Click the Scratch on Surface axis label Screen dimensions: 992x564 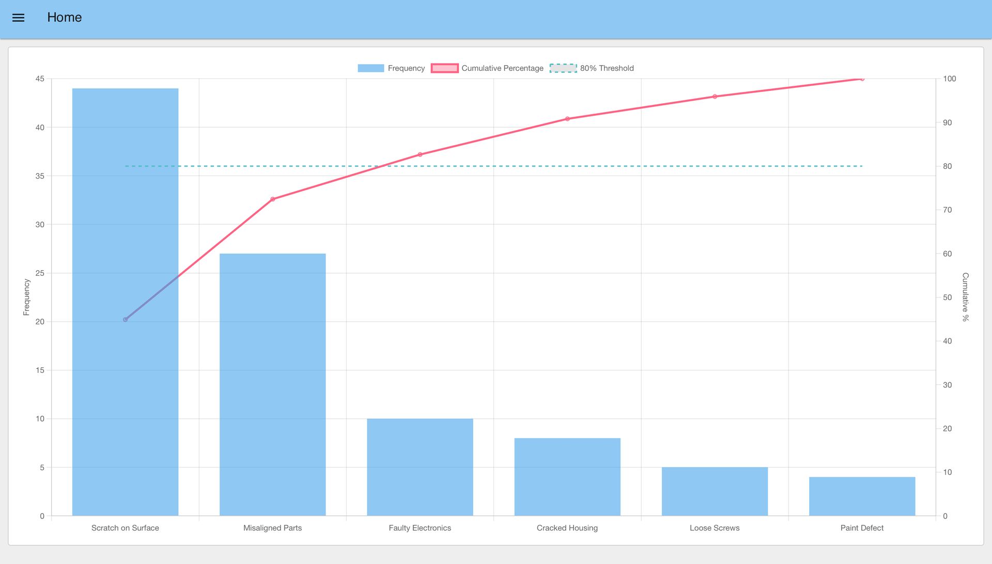(x=125, y=528)
